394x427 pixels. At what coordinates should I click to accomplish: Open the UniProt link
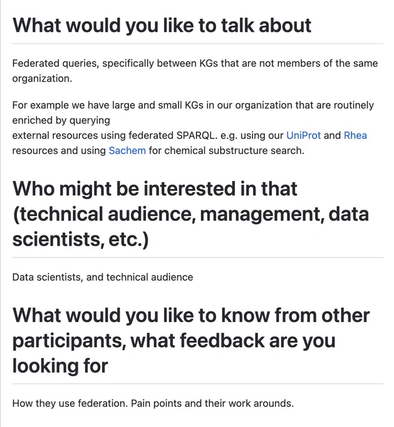(x=304, y=136)
